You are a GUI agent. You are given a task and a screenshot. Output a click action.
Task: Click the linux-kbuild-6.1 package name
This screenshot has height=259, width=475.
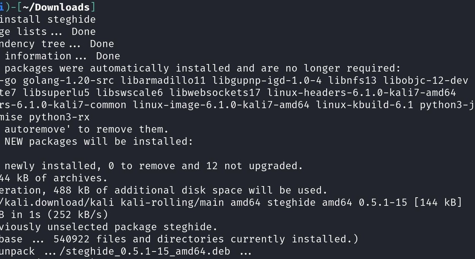click(x=365, y=105)
